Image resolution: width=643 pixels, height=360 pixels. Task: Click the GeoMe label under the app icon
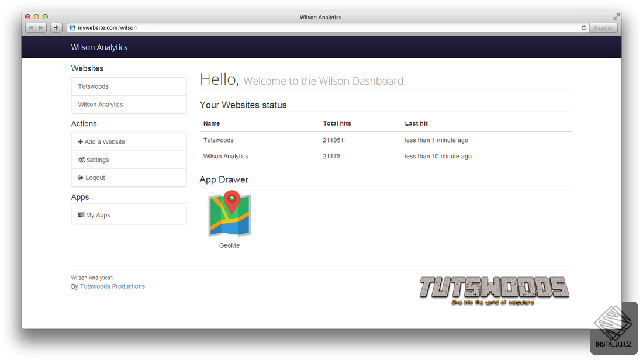pyautogui.click(x=229, y=245)
